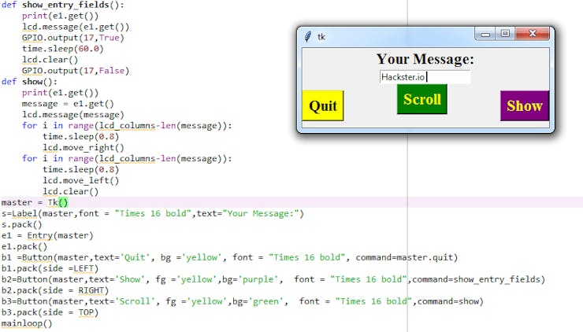583x332 pixels.
Task: Click the lcd.move_left() code line
Action: click(x=80, y=180)
